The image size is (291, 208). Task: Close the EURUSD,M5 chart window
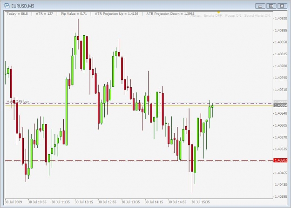[x=282, y=6]
